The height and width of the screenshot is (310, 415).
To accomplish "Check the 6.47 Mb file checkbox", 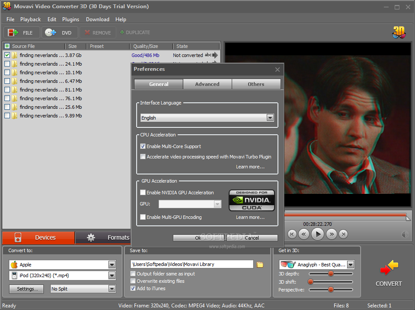I will coord(7,81).
